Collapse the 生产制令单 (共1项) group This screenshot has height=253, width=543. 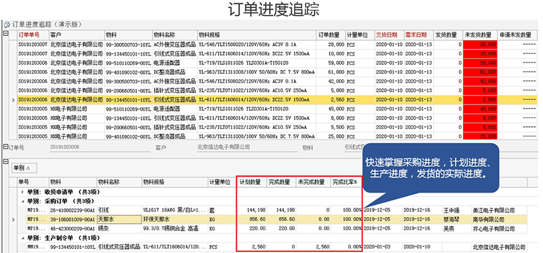[x=23, y=238]
